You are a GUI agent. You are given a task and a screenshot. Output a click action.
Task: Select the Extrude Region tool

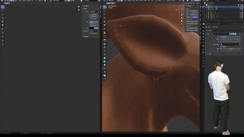(105, 40)
